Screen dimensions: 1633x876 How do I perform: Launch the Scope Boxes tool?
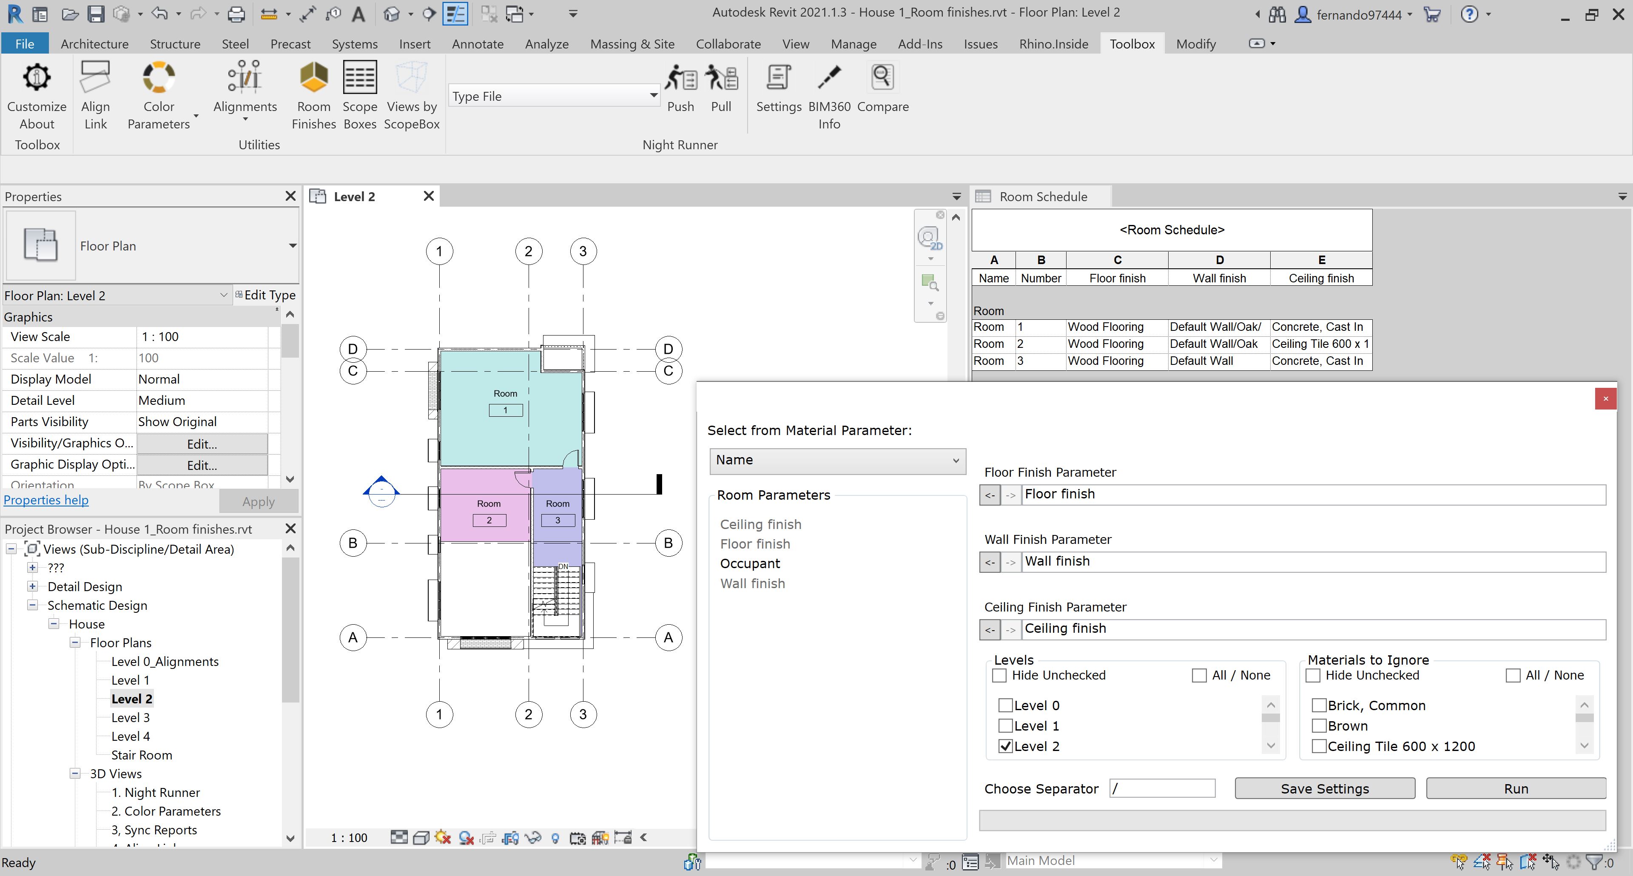coord(359,96)
